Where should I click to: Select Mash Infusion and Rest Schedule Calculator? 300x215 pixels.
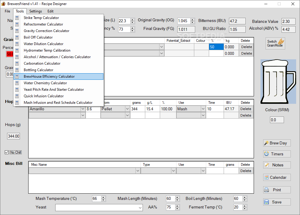pos(59,103)
